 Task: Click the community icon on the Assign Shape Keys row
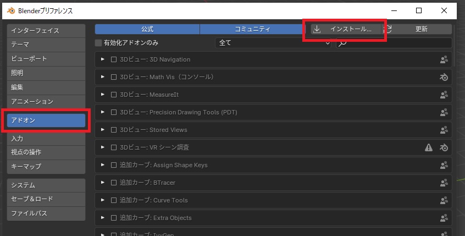[x=444, y=165]
